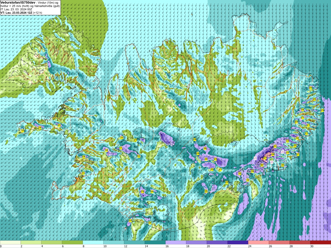Click the 20–22 m/s purple legend segment
The image size is (331, 248).
click(x=217, y=243)
